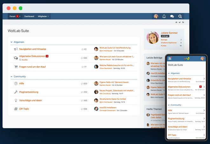Click cart icon beside Fragen rund um den Kauf
This screenshot has width=210, height=144.
pos(16,67)
